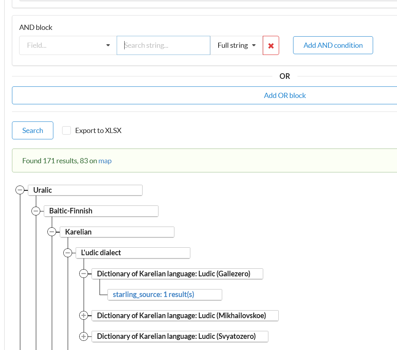The height and width of the screenshot is (350, 397).
Task: Expand Dictionary of Karelian language: Ludic (Mikhailovskoe)
Action: tap(84, 315)
